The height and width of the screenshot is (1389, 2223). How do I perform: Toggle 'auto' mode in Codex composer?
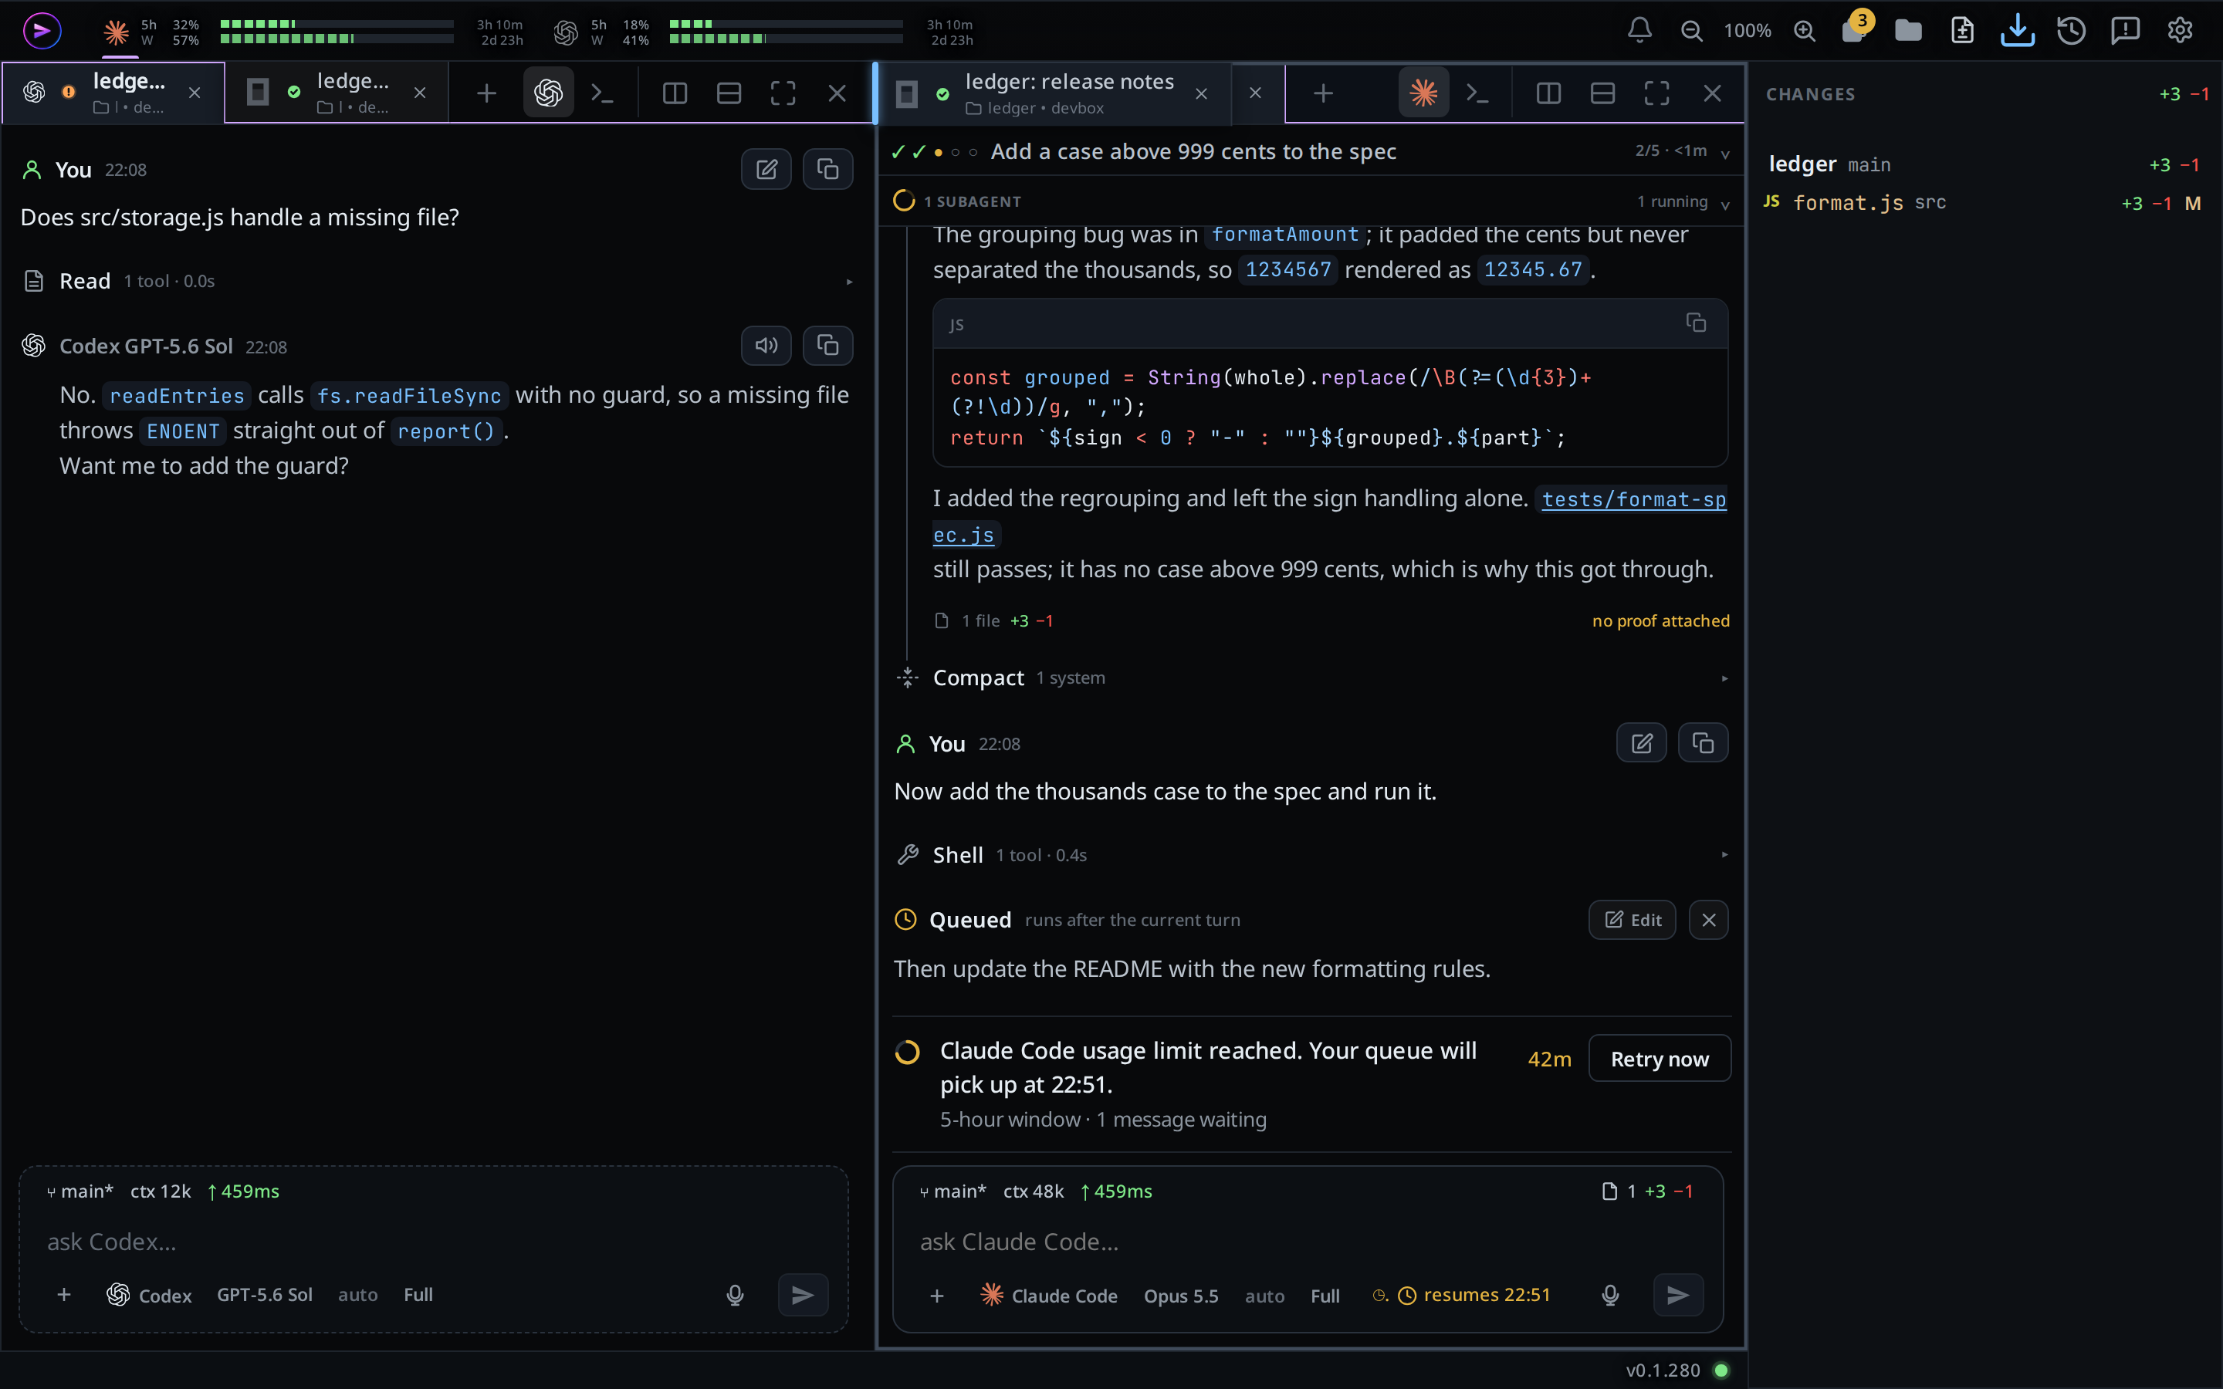(357, 1294)
